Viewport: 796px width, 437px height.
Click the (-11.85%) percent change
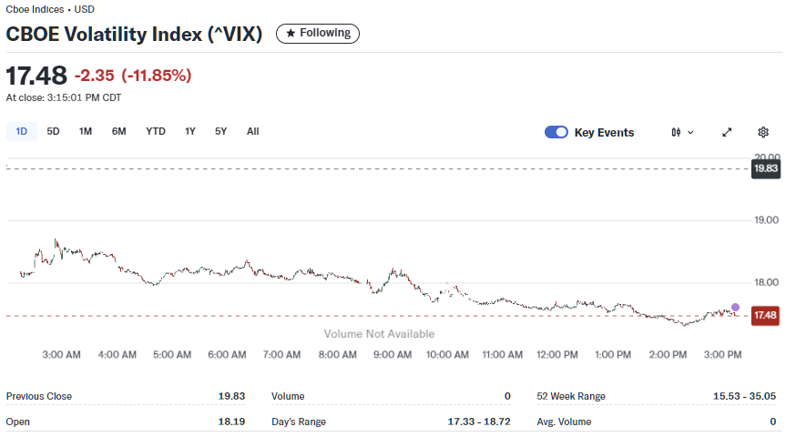(157, 76)
